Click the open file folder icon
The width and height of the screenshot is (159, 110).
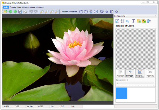5,12
